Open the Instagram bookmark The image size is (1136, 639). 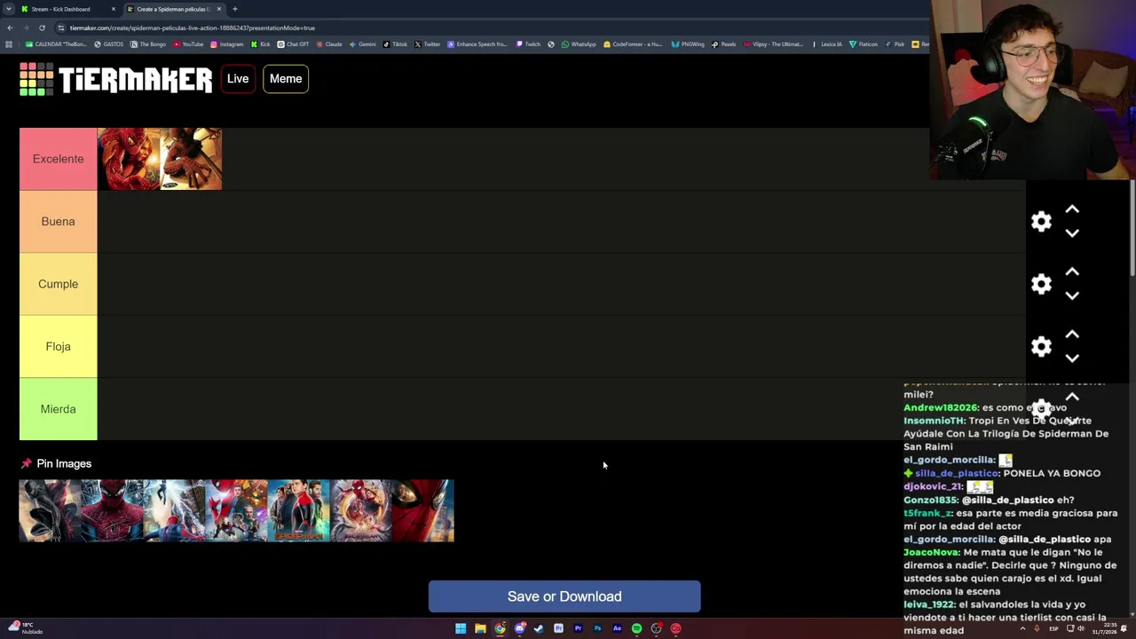[x=227, y=44]
